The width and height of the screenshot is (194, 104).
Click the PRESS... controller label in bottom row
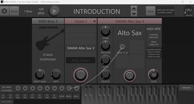point(69,96)
